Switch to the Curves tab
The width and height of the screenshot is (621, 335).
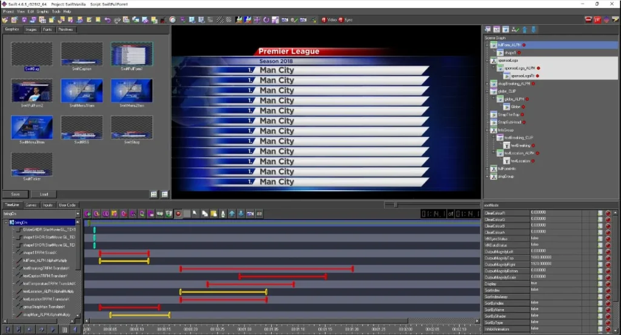tap(31, 205)
